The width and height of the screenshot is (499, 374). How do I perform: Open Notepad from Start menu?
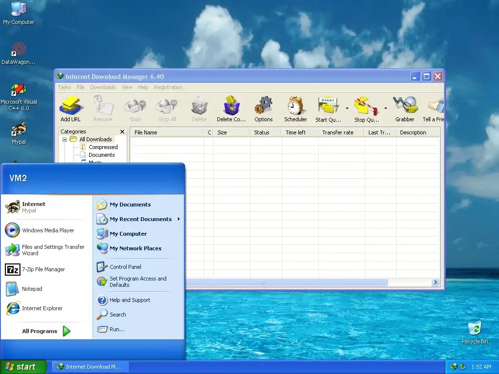[x=46, y=289]
